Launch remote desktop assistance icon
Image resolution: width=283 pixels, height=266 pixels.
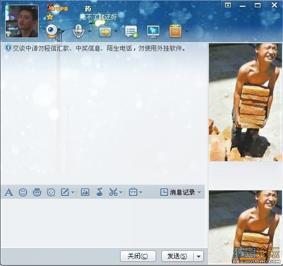(153, 32)
